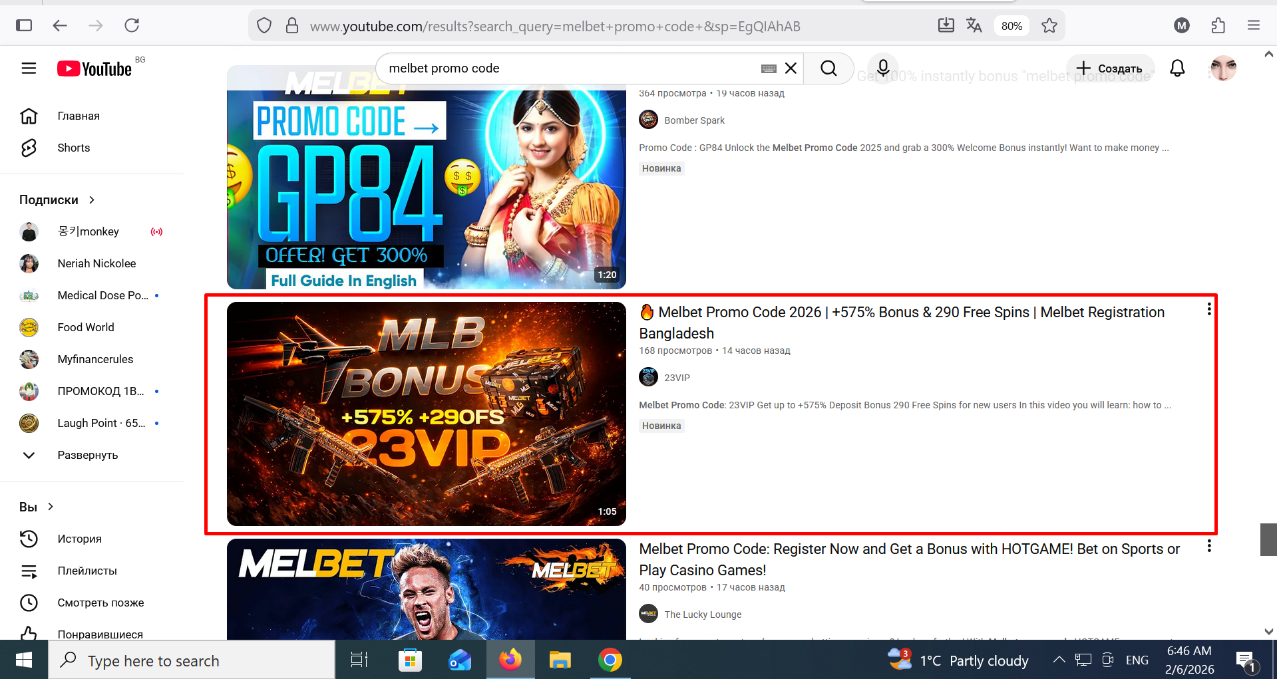The image size is (1277, 679).
Task: Install the page as an app icon
Action: pyautogui.click(x=946, y=25)
